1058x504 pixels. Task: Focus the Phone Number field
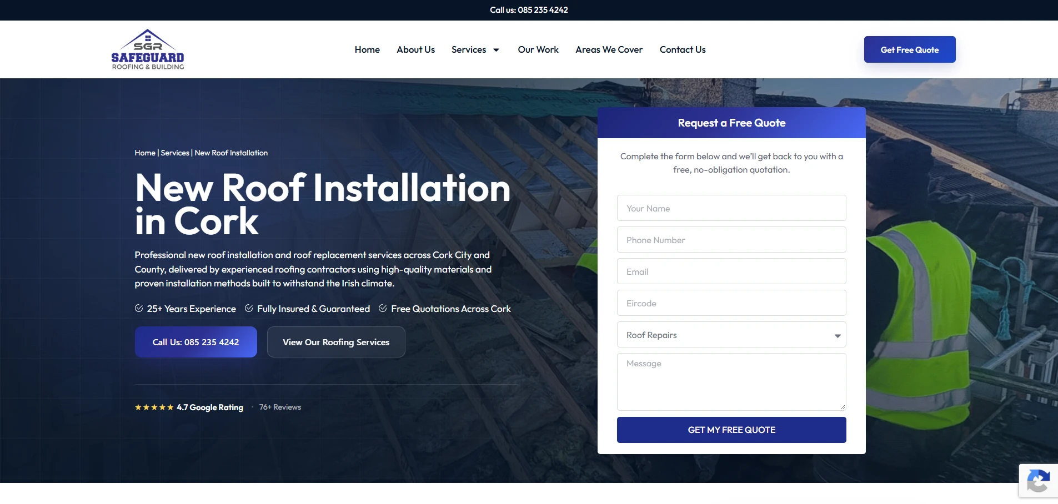[x=731, y=240]
